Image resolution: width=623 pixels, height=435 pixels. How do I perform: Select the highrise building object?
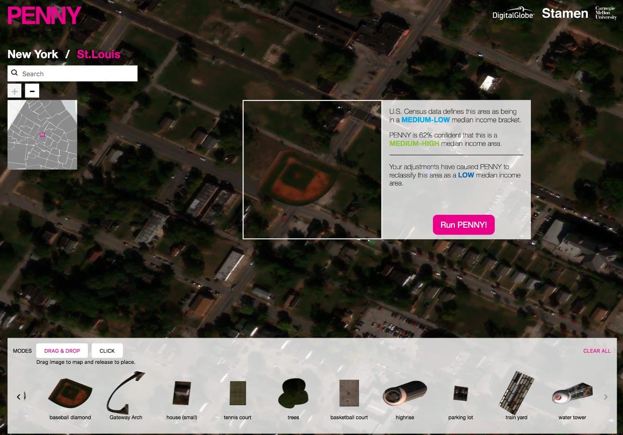(405, 393)
